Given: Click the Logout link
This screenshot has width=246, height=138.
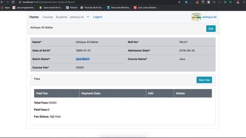Looking at the screenshot, I should tap(98, 17).
